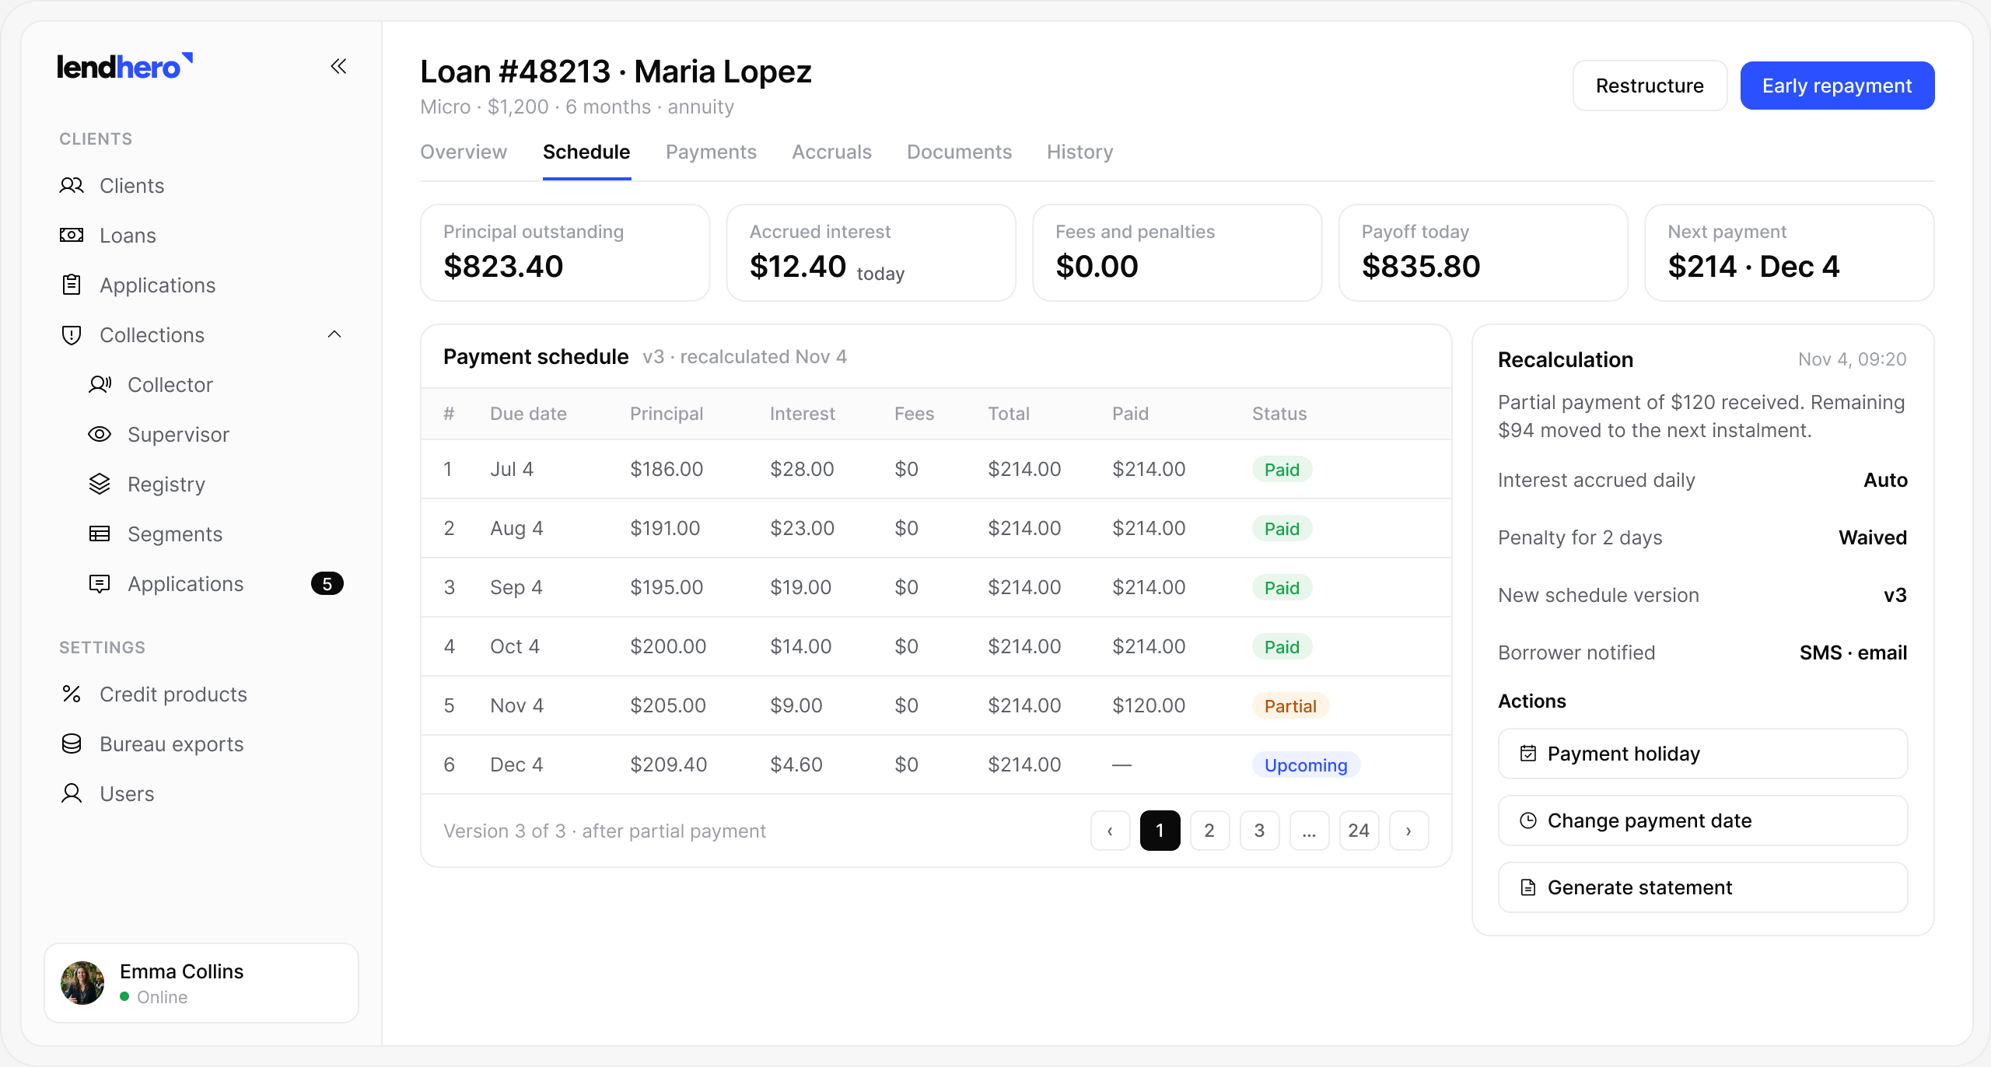Click the $209.40 principal cell
The width and height of the screenshot is (1991, 1067).
[669, 764]
